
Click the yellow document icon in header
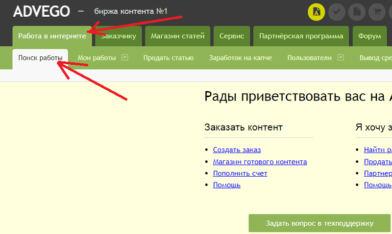coord(316,12)
